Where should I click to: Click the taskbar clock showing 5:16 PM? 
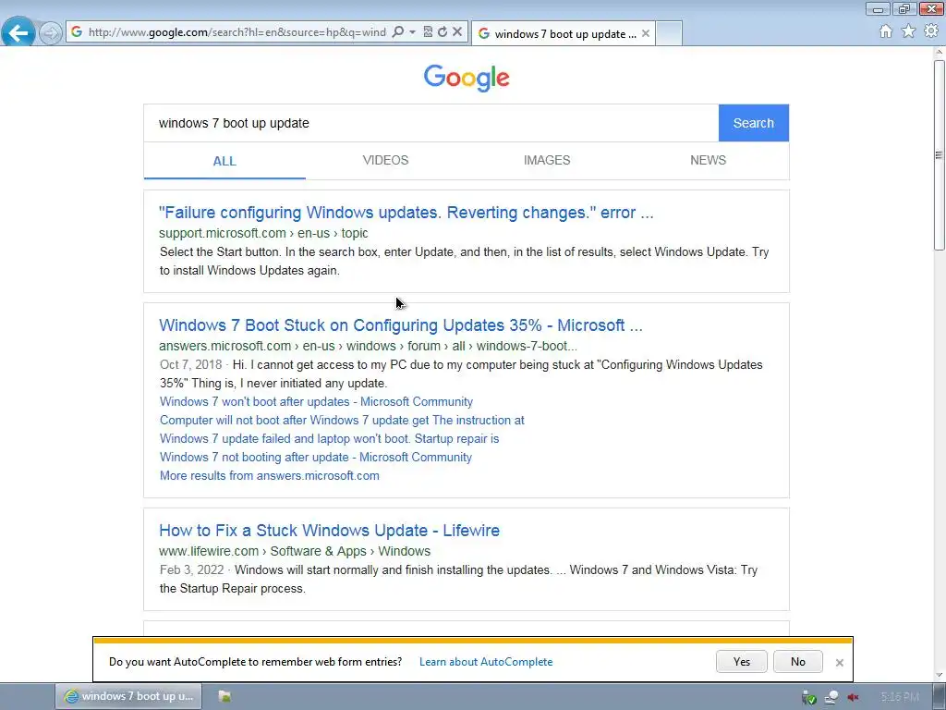[x=900, y=697]
